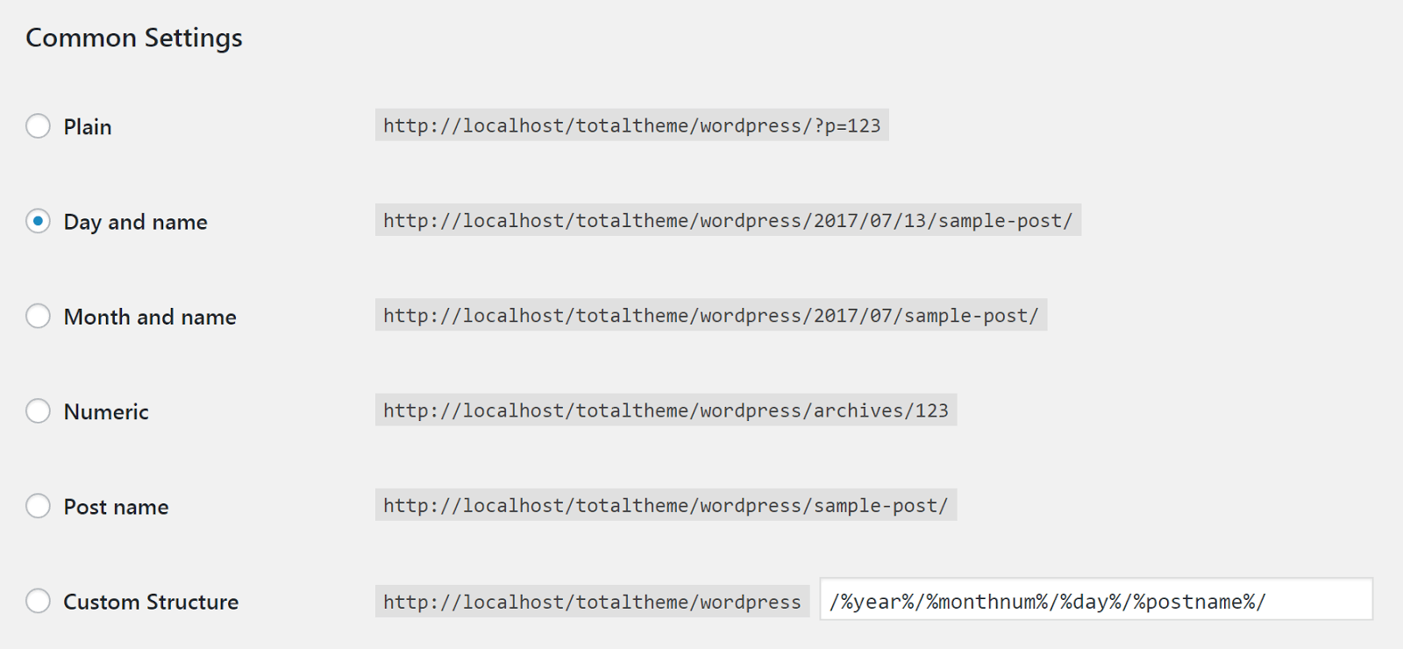
Task: Click the "Day and name" label text
Action: tap(135, 222)
